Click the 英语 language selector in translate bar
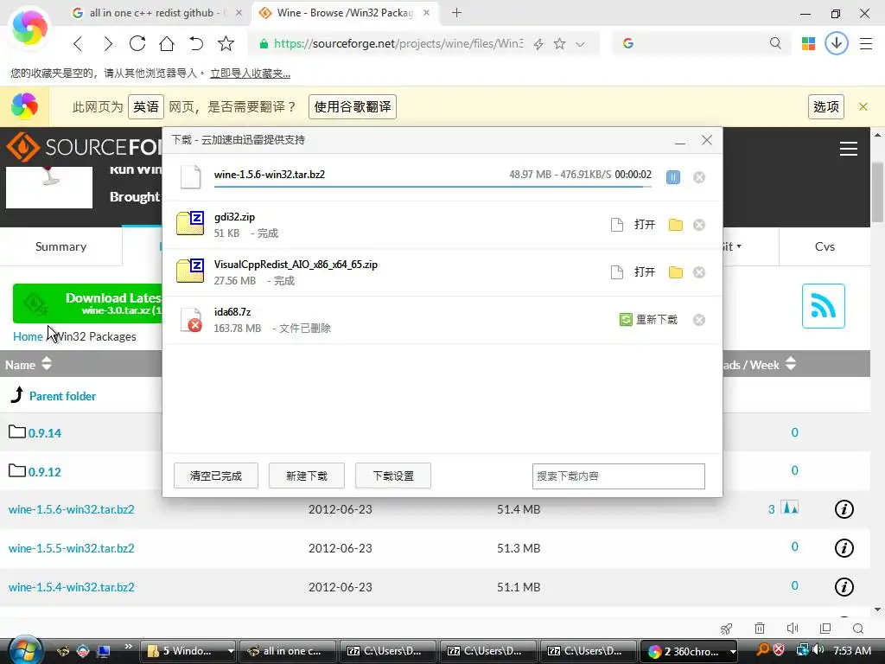 (145, 106)
